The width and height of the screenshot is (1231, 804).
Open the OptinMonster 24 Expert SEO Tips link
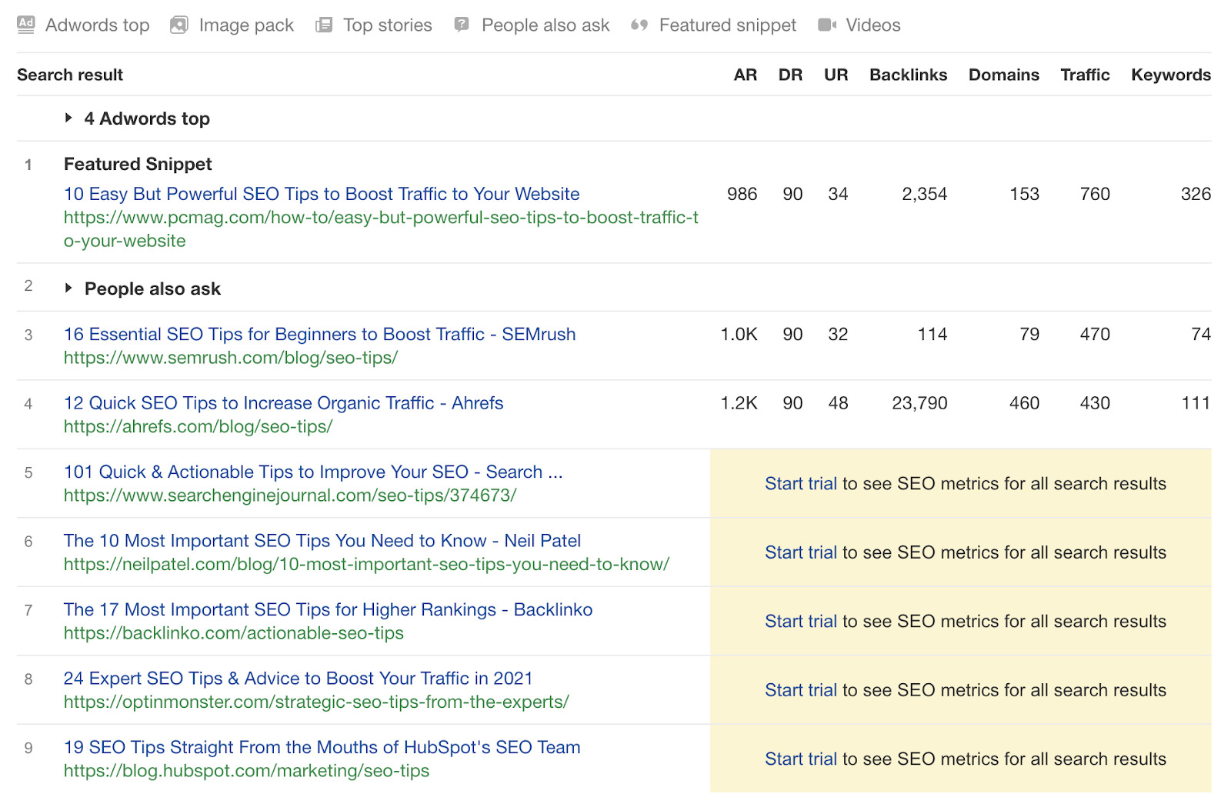pyautogui.click(x=298, y=678)
